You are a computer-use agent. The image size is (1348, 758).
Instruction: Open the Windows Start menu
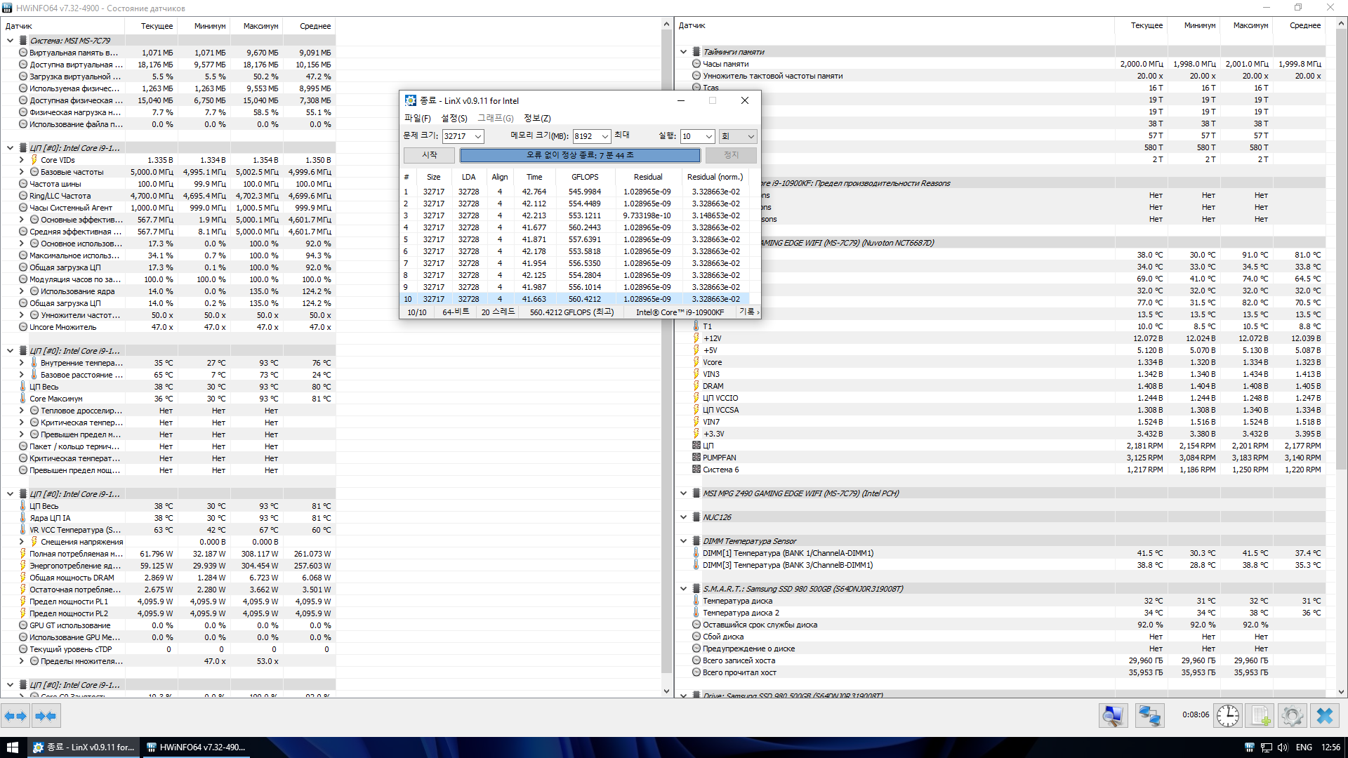point(12,747)
